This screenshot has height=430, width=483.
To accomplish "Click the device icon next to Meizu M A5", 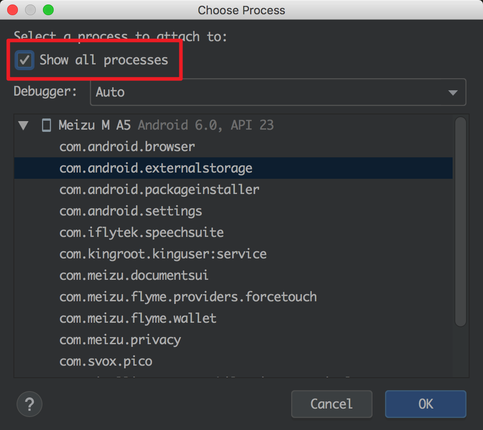I will click(x=46, y=125).
